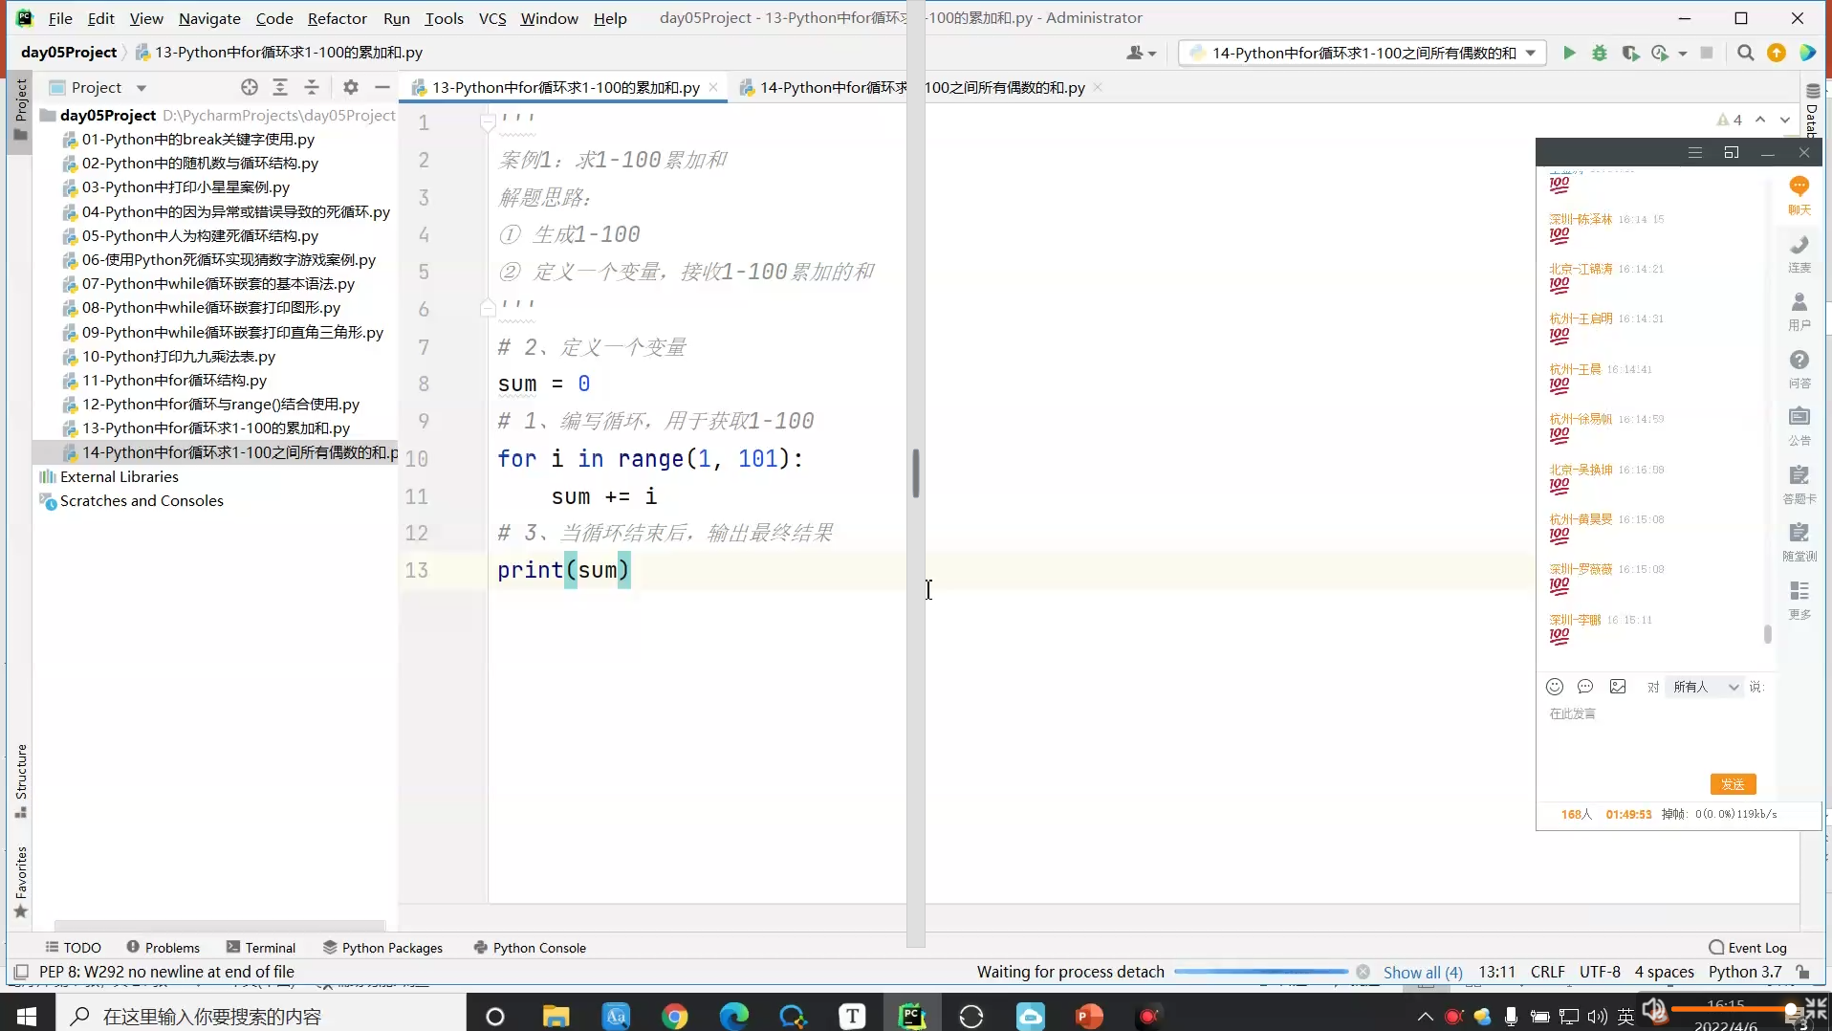Image resolution: width=1832 pixels, height=1031 pixels.
Task: Show hidden system tray icons
Action: tap(1425, 1016)
